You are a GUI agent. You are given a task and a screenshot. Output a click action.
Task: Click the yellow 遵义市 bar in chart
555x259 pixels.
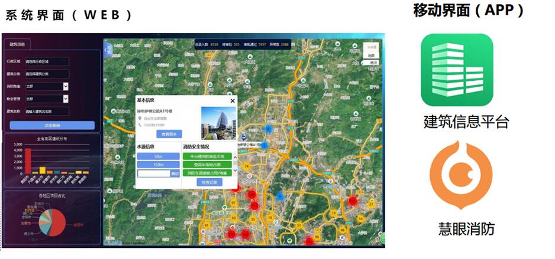pos(42,171)
